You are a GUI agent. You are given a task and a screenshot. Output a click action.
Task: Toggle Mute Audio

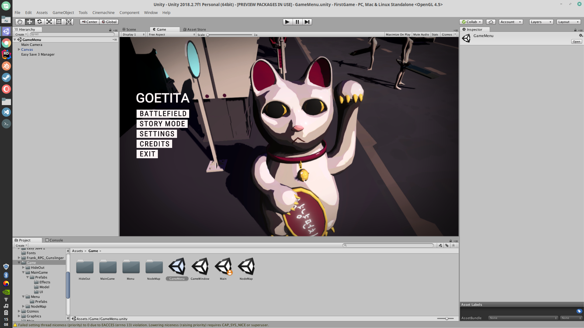(x=421, y=35)
